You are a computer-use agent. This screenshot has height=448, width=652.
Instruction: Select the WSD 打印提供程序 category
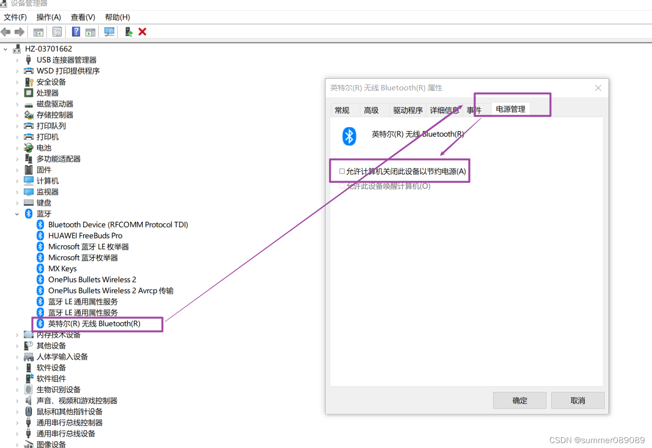point(68,71)
